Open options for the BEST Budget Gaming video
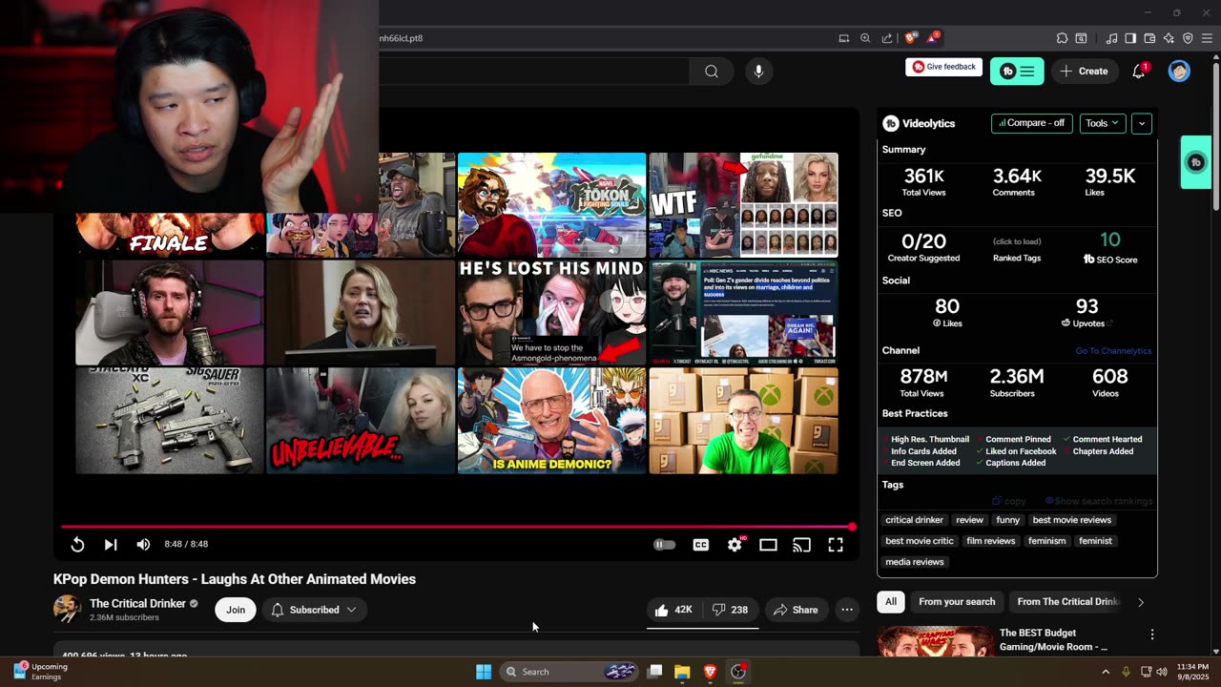 point(1152,635)
